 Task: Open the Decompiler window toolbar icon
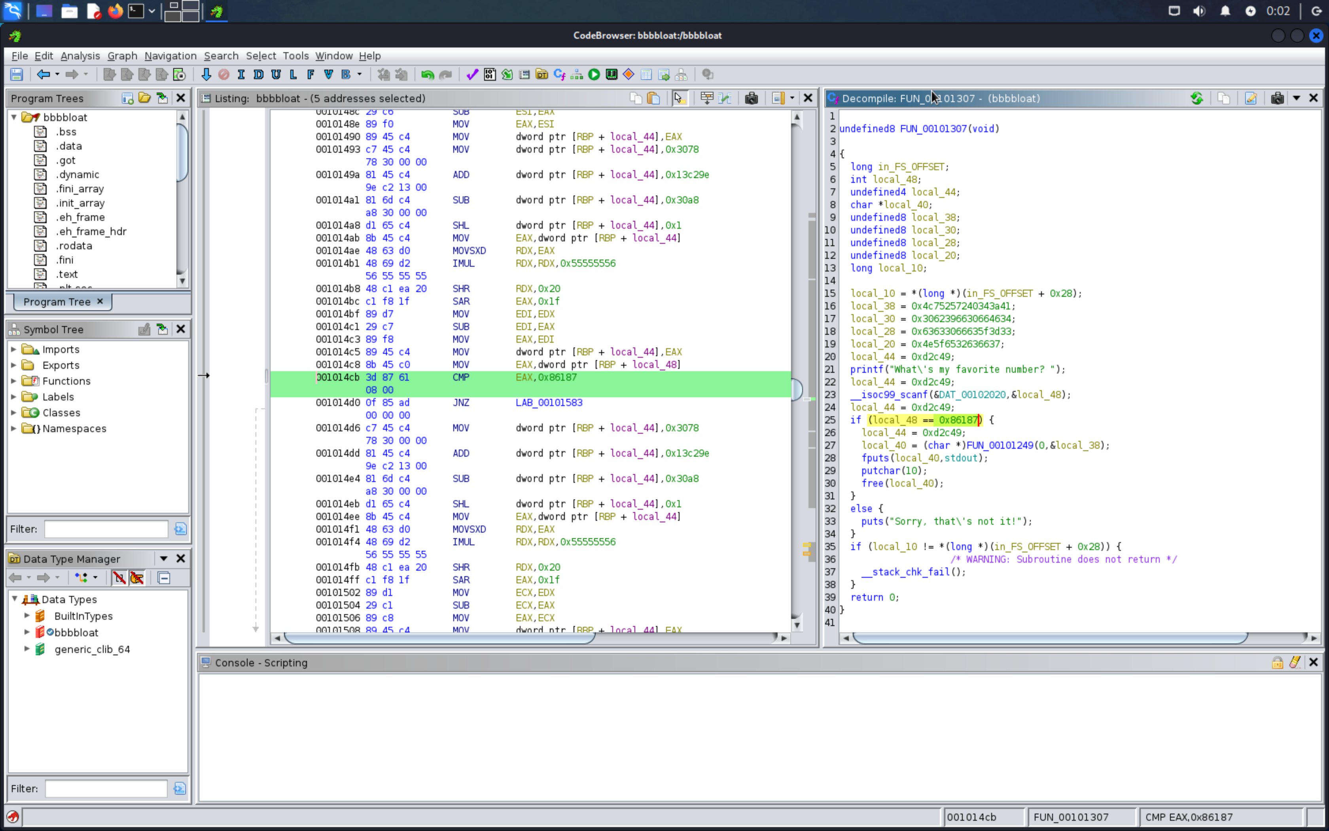[559, 74]
